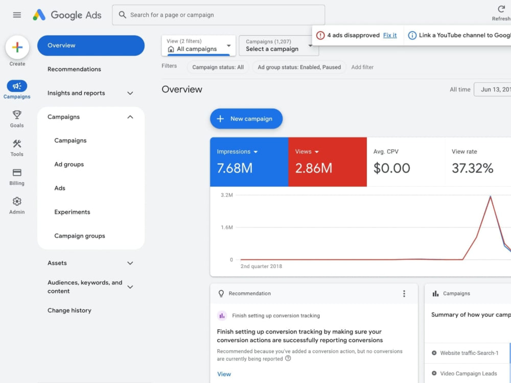Viewport: 511px width, 383px height.
Task: Open the Tools icon
Action: coord(17,143)
